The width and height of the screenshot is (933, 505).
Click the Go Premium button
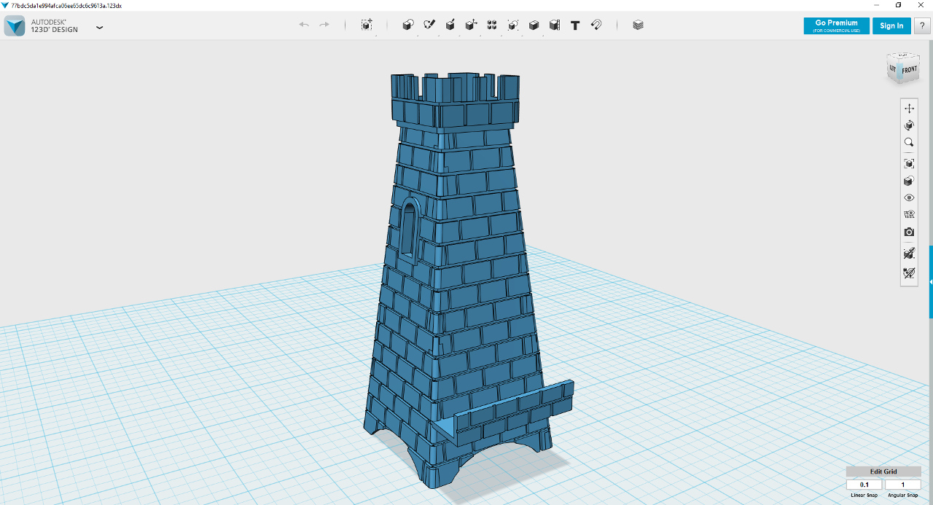836,26
